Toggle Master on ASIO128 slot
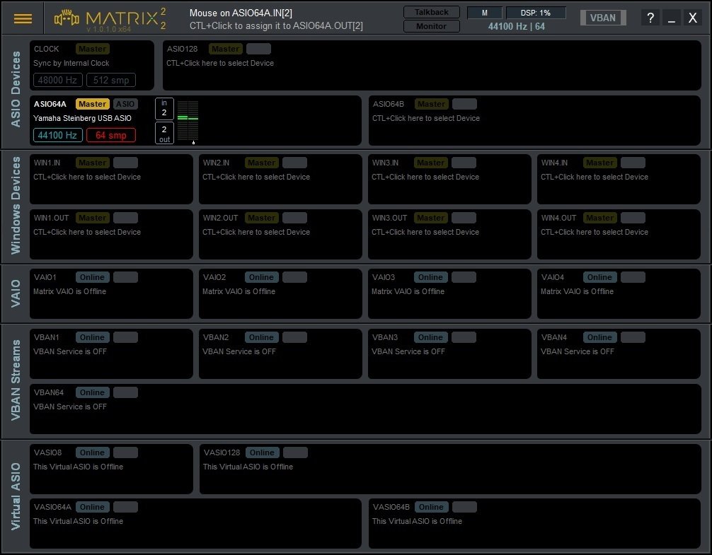The height and width of the screenshot is (555, 712). 225,49
